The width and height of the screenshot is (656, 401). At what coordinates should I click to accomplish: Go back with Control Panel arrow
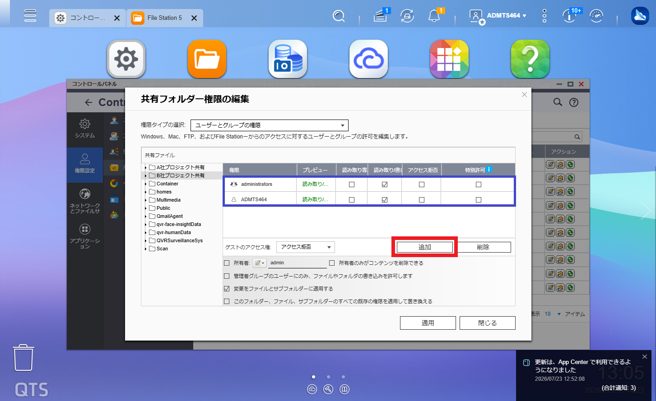(88, 102)
